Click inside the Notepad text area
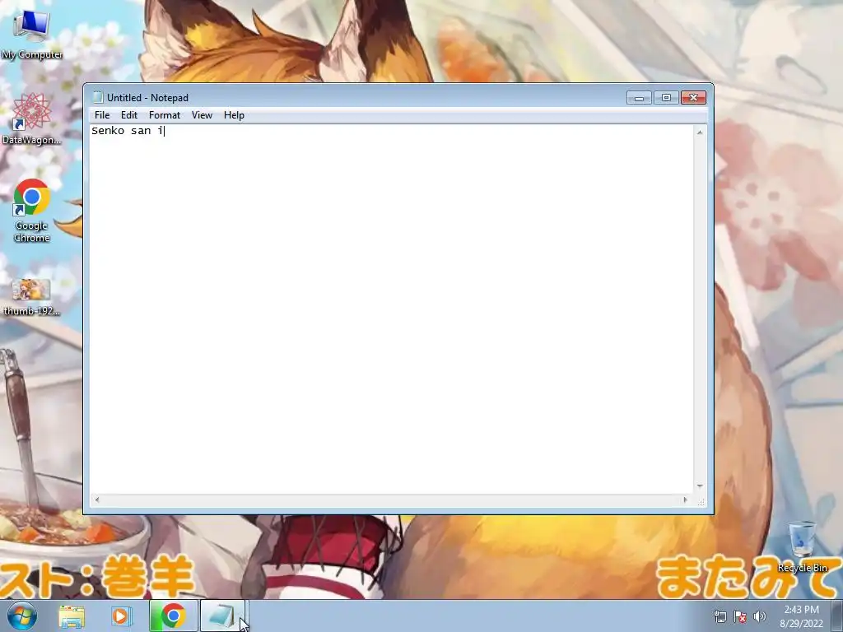The width and height of the screenshot is (843, 632). pyautogui.click(x=391, y=309)
